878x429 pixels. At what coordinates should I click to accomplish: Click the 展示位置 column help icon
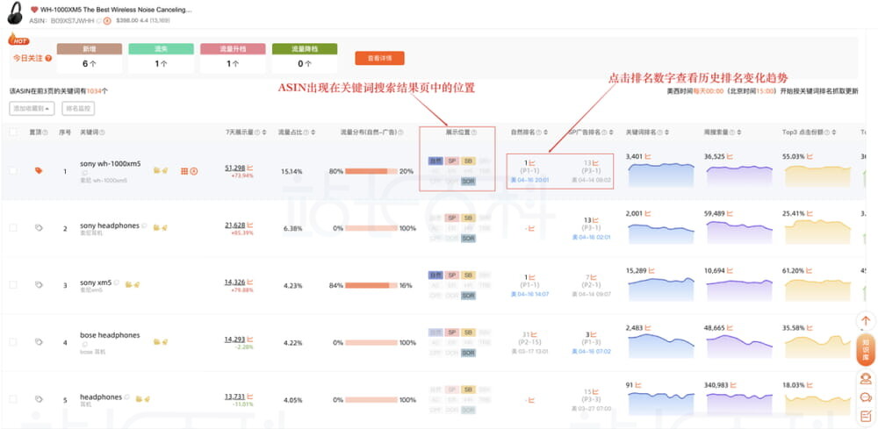(x=474, y=132)
